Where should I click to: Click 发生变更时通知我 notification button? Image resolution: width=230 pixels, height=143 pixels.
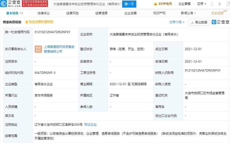coord(39,22)
